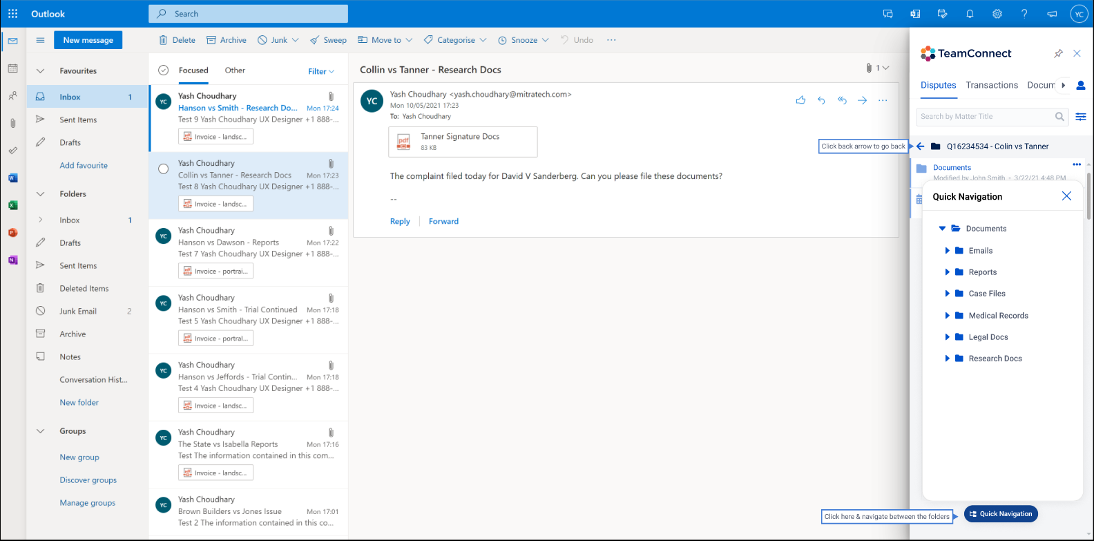Click the Help question mark icon
Image resolution: width=1094 pixels, height=541 pixels.
[x=1024, y=14]
